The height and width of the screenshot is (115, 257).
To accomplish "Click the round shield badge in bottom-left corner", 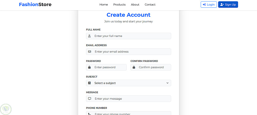I will (6, 109).
